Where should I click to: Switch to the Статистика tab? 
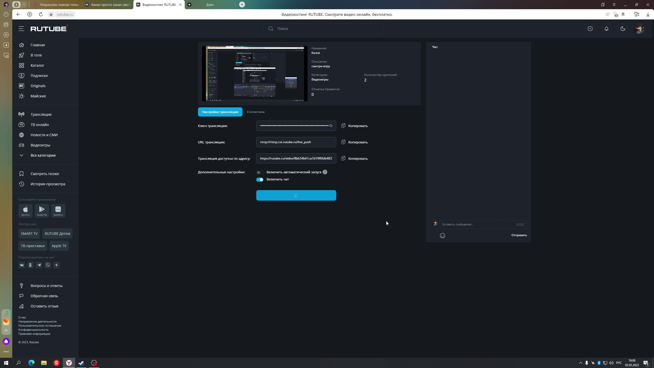255,112
